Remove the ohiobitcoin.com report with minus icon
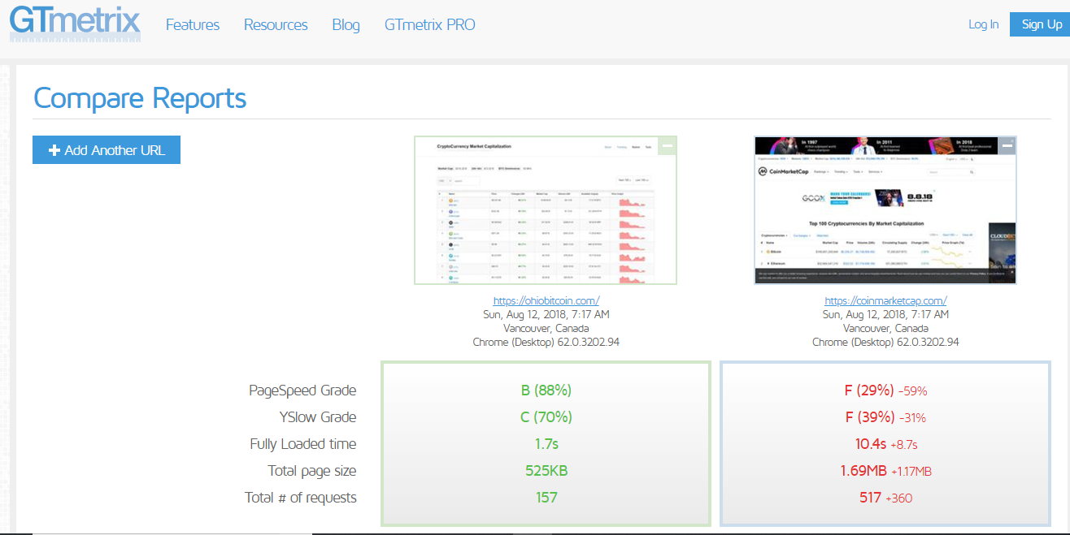Image resolution: width=1070 pixels, height=535 pixels. coord(668,147)
